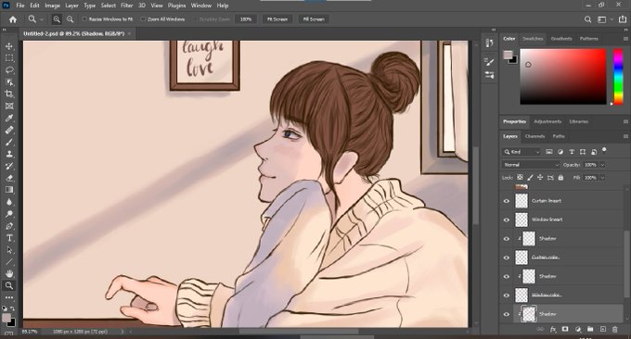The height and width of the screenshot is (339, 631).
Task: Select the Horizontal Type tool
Action: [x=9, y=238]
